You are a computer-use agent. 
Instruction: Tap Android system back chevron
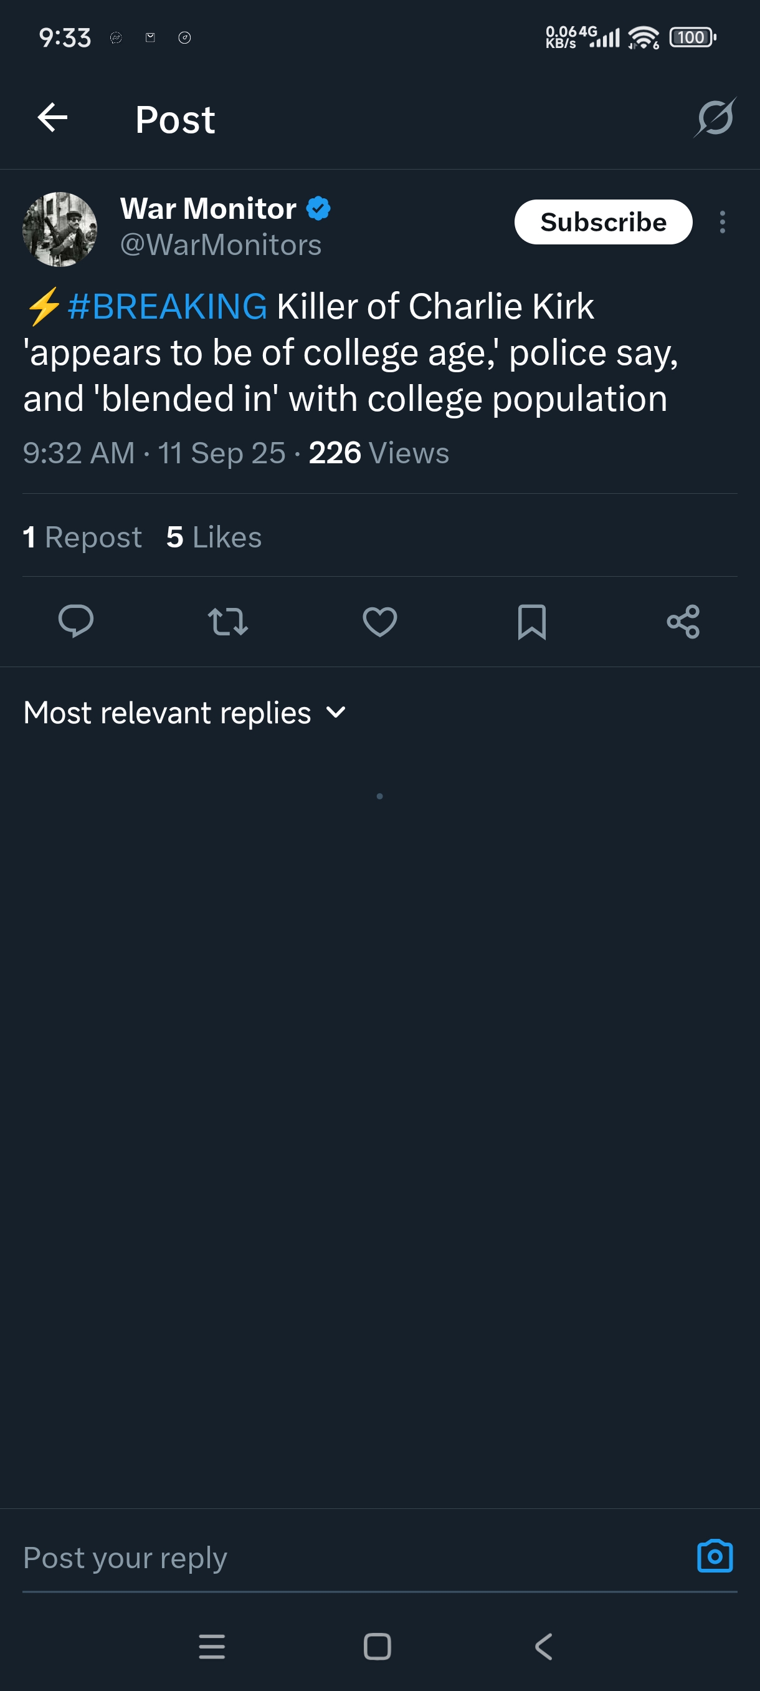click(x=544, y=1646)
